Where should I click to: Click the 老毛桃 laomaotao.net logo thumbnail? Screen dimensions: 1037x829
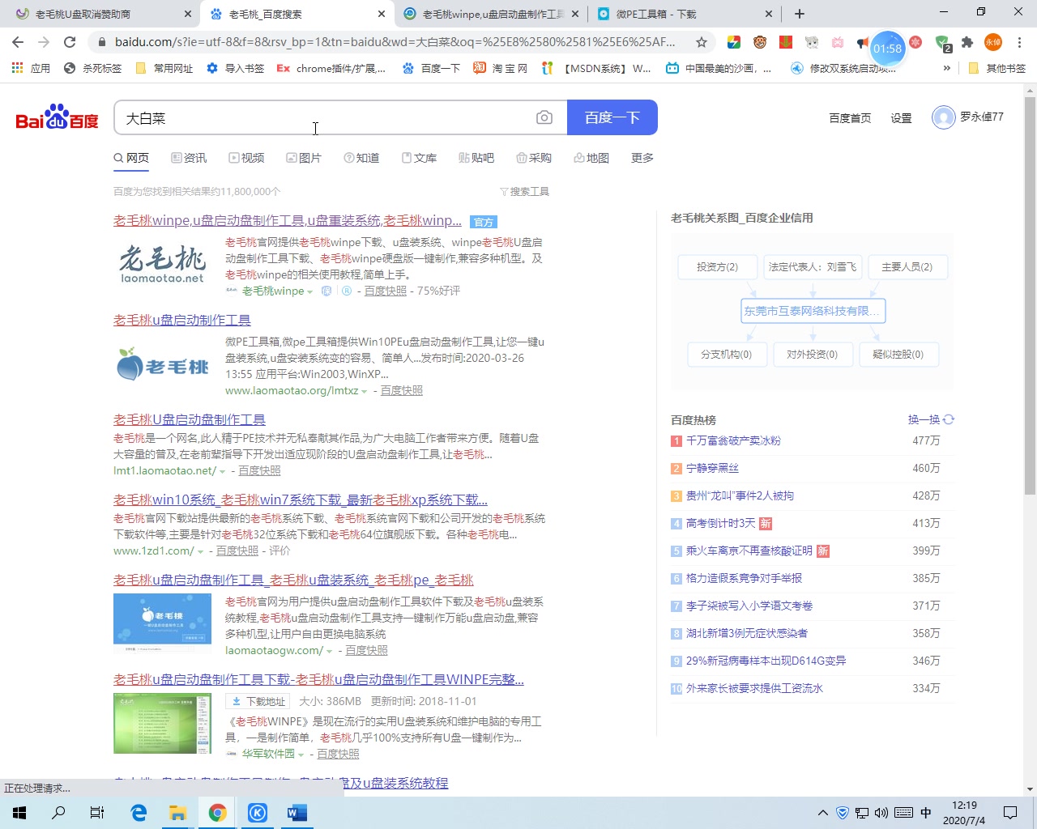[x=163, y=265]
